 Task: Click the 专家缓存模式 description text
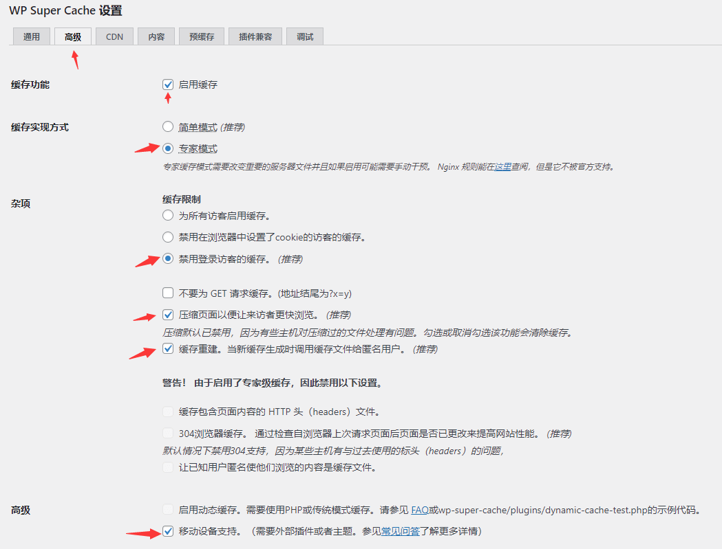[x=389, y=166]
